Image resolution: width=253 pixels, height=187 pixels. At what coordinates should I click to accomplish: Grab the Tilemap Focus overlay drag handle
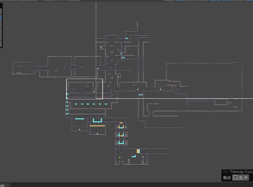225,172
